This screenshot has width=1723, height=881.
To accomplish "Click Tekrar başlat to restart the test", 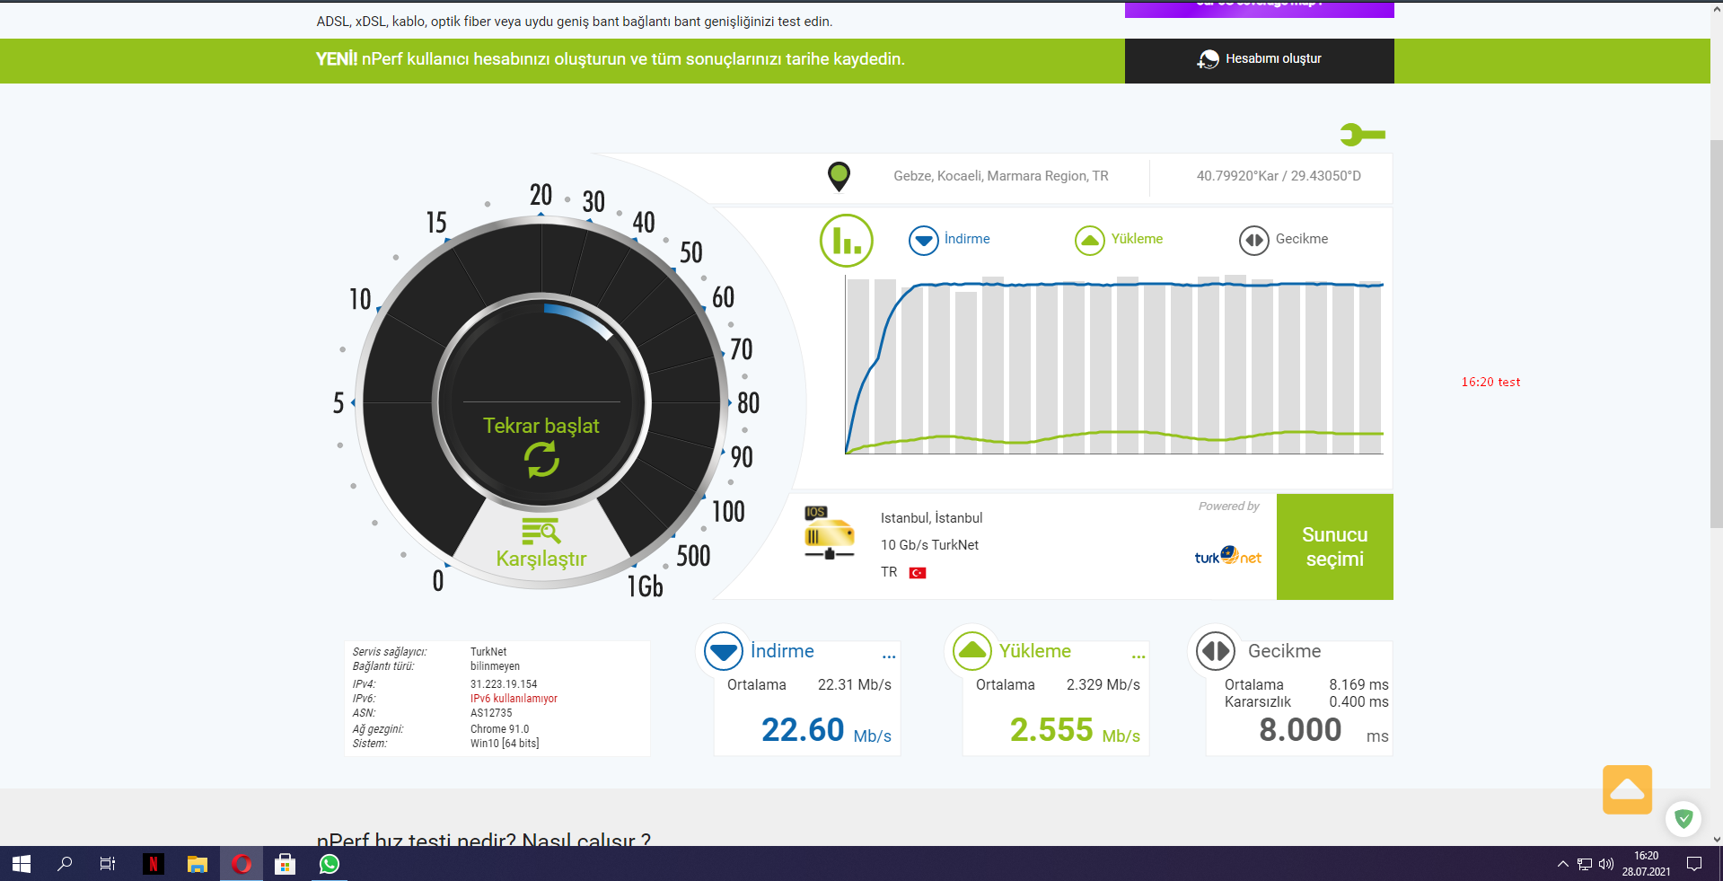I will click(541, 445).
